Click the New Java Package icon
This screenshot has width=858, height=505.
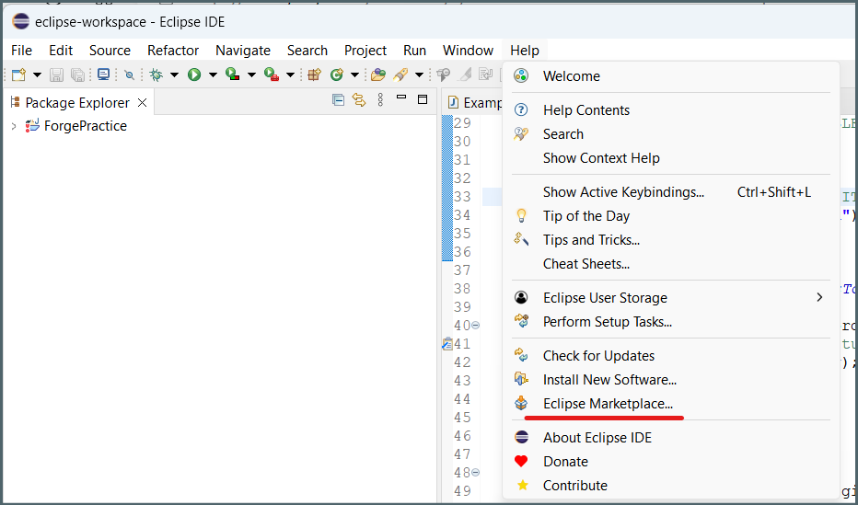(315, 75)
